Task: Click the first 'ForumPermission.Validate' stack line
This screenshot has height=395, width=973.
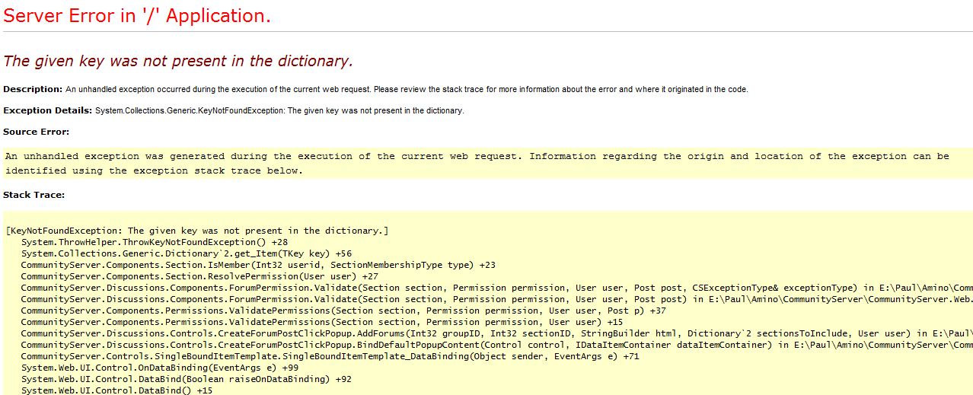Action: point(496,288)
